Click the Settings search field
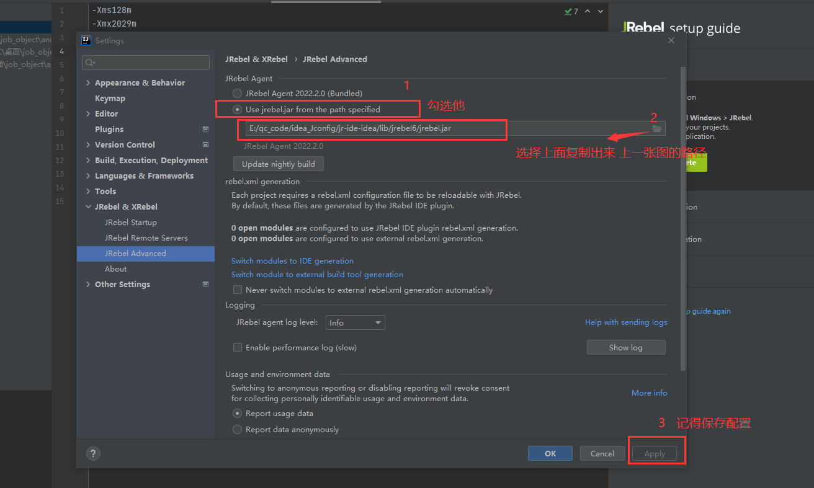Screen dimensions: 814x488 (145, 62)
